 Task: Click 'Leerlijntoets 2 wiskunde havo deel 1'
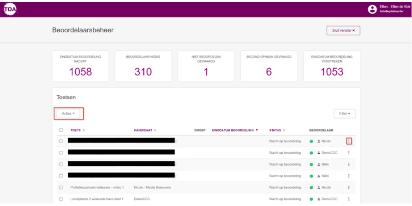point(97,199)
